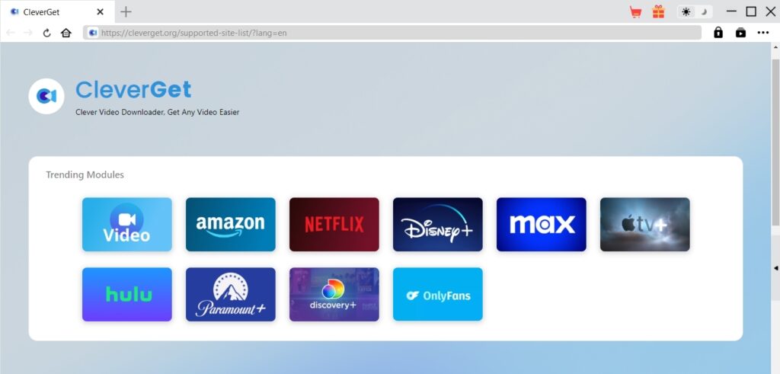Open the video library icon in toolbar
The image size is (780, 374).
[x=740, y=33]
